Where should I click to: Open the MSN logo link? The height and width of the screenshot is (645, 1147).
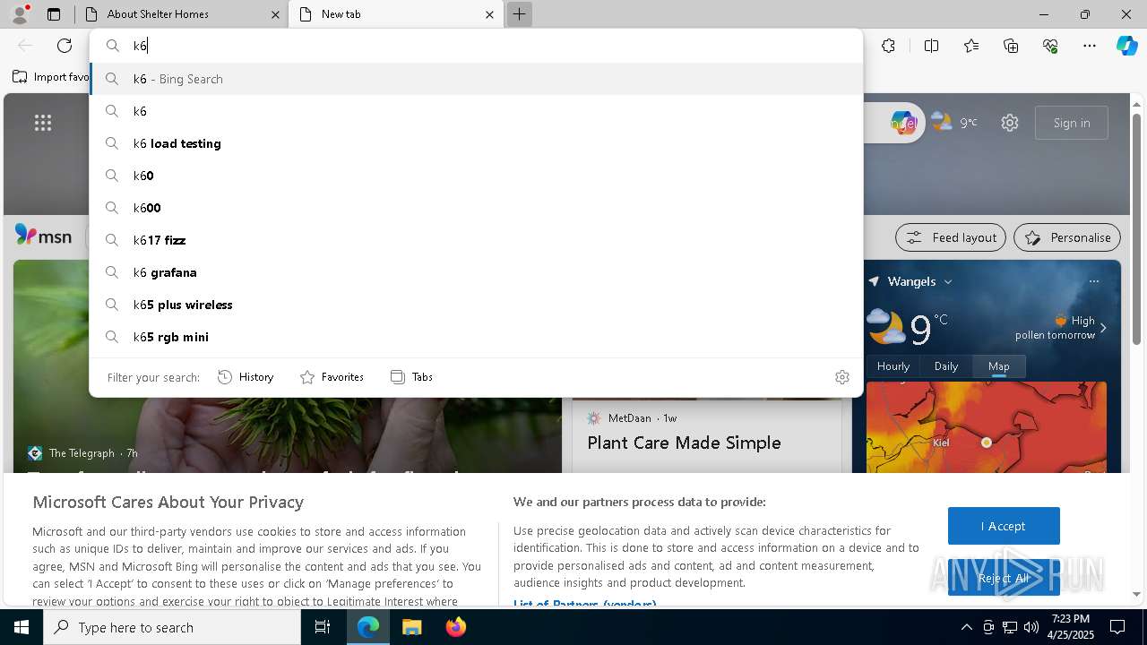click(43, 236)
